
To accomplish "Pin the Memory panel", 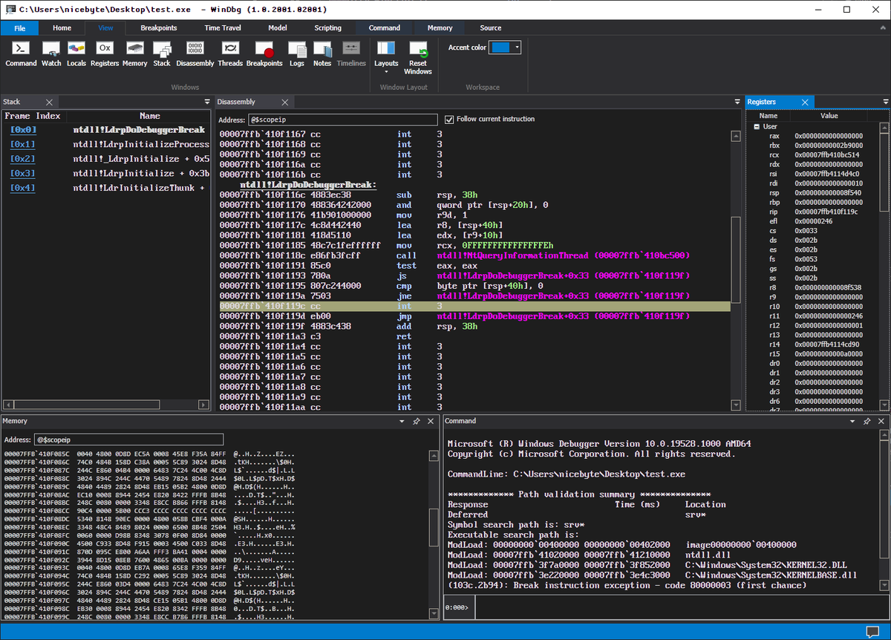I will click(416, 421).
